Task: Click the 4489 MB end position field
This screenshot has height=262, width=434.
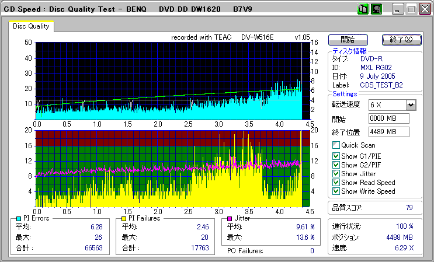Action: (x=389, y=131)
